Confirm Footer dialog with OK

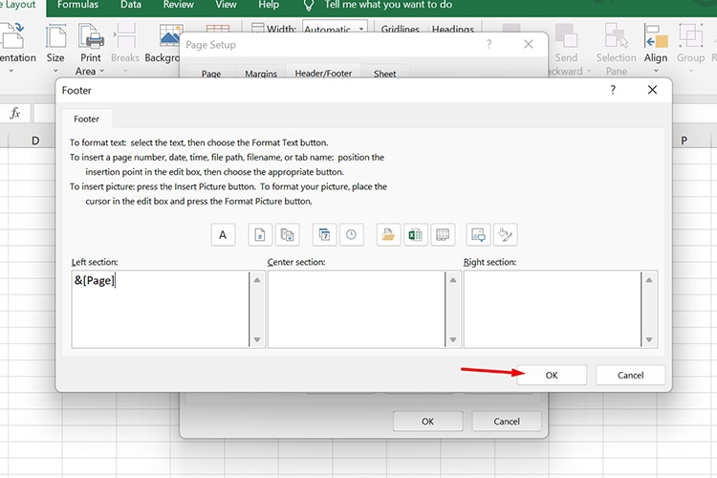(552, 375)
